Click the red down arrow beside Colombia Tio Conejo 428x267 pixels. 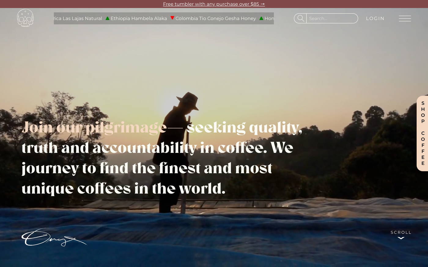pyautogui.click(x=172, y=18)
